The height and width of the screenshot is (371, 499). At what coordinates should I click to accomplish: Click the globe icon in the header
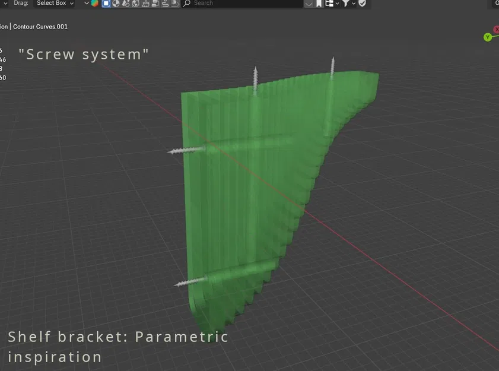coord(135,4)
